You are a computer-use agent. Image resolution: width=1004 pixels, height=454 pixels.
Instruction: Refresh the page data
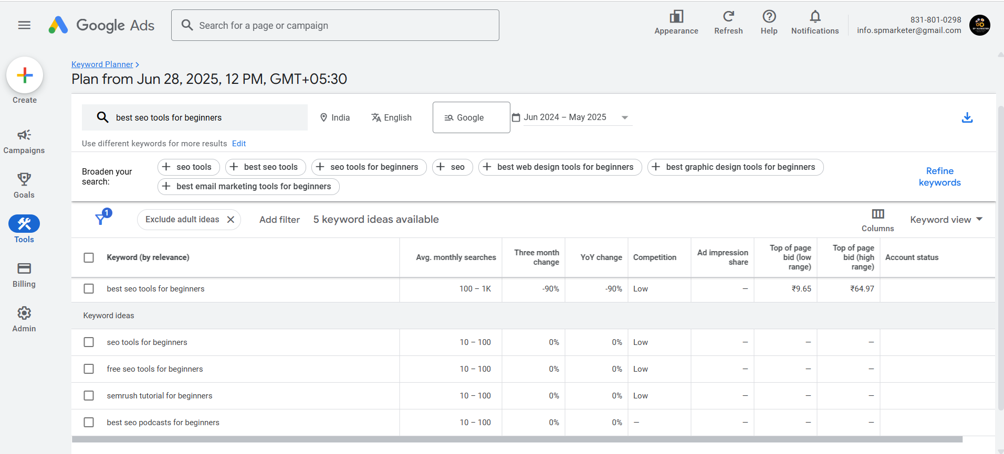click(728, 23)
